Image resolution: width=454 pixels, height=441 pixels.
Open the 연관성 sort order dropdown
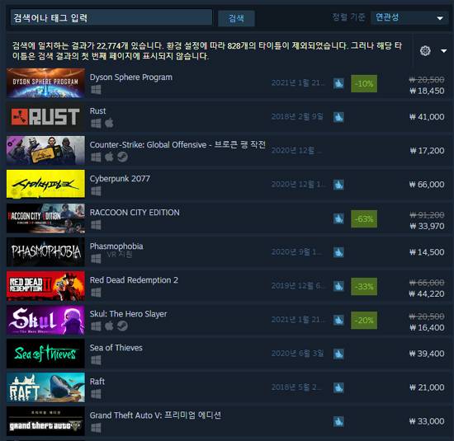click(409, 18)
